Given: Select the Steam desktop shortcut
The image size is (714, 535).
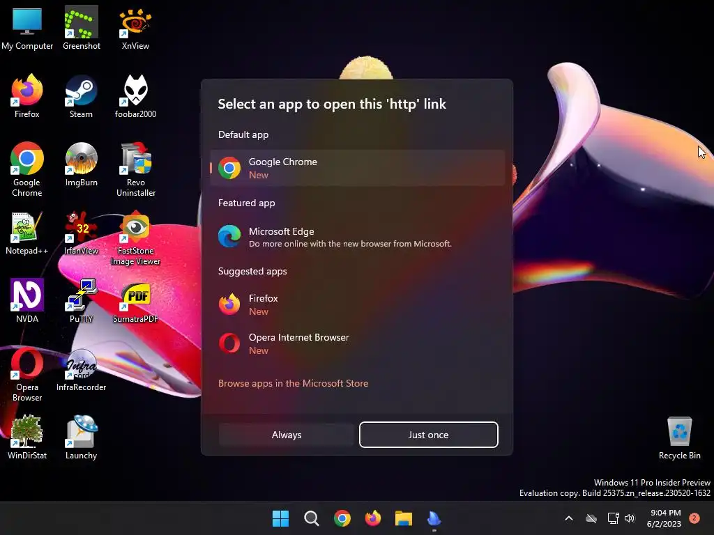Looking at the screenshot, I should coord(81,96).
